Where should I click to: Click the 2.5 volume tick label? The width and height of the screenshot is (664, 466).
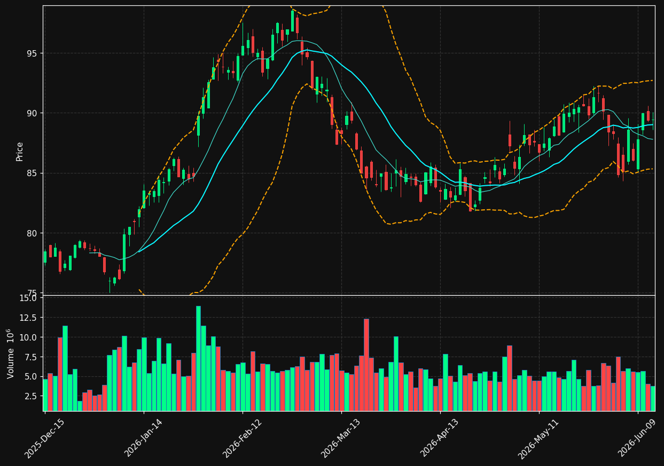[x=30, y=396]
